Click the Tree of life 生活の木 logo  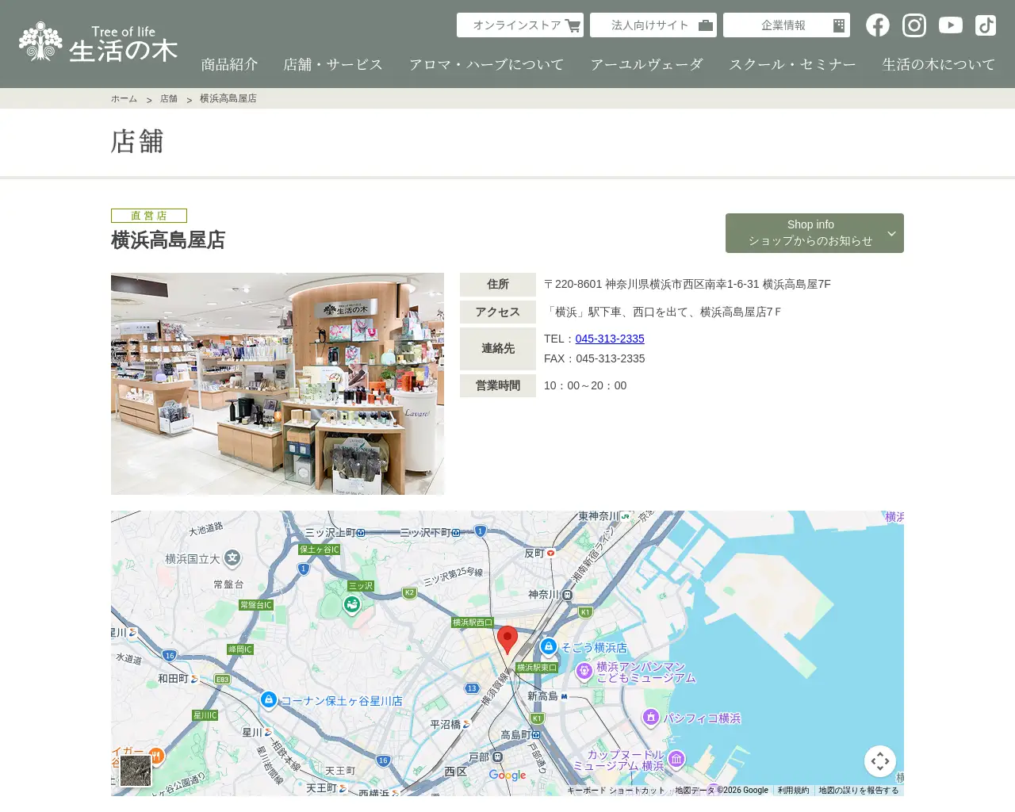[98, 42]
